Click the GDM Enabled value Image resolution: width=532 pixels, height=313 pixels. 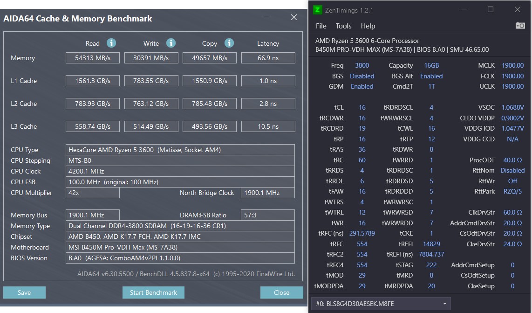(x=362, y=86)
